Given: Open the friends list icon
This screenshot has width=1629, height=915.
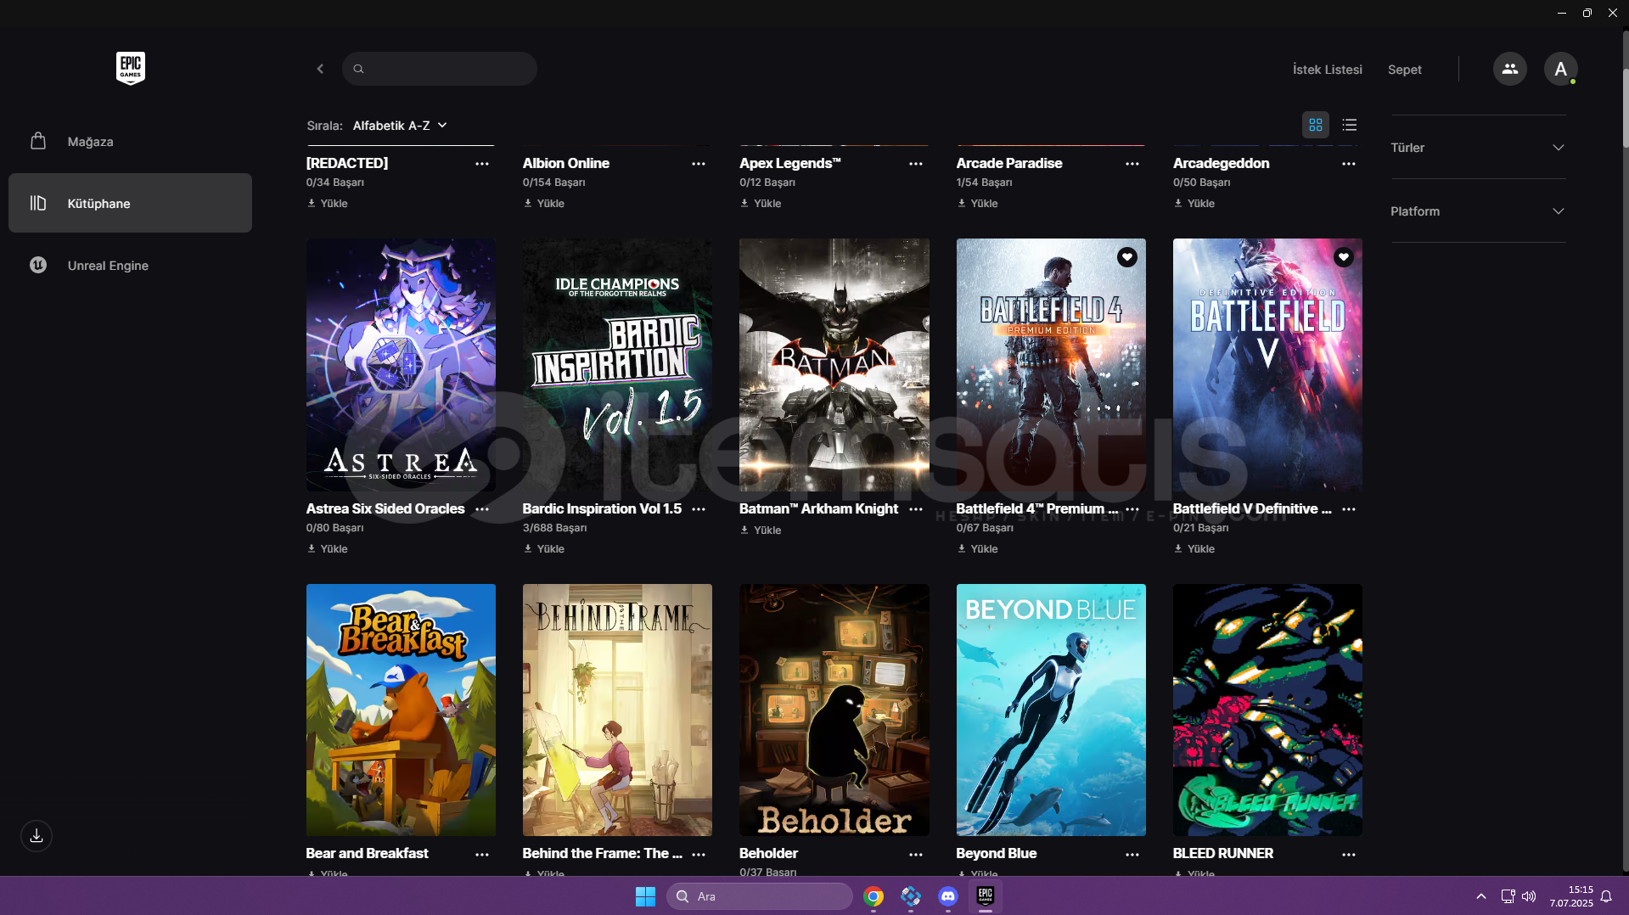Looking at the screenshot, I should coord(1509,69).
